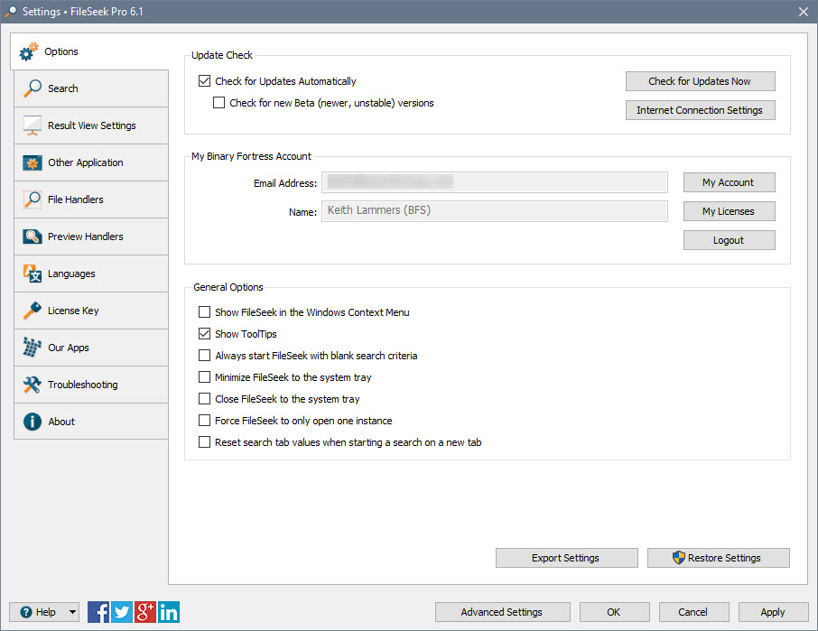Go to the Preview Handlers tab label
The width and height of the screenshot is (818, 631).
[x=86, y=237]
